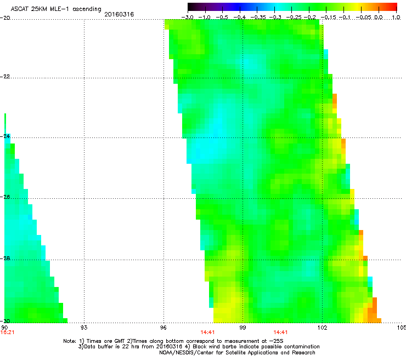Click the -0.15 color scale label
Screen dimensions: 406x356
tap(328, 18)
